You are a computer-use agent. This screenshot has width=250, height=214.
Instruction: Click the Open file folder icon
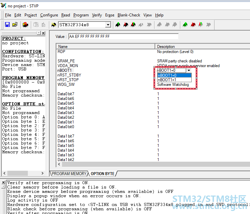pyautogui.click(x=15, y=25)
